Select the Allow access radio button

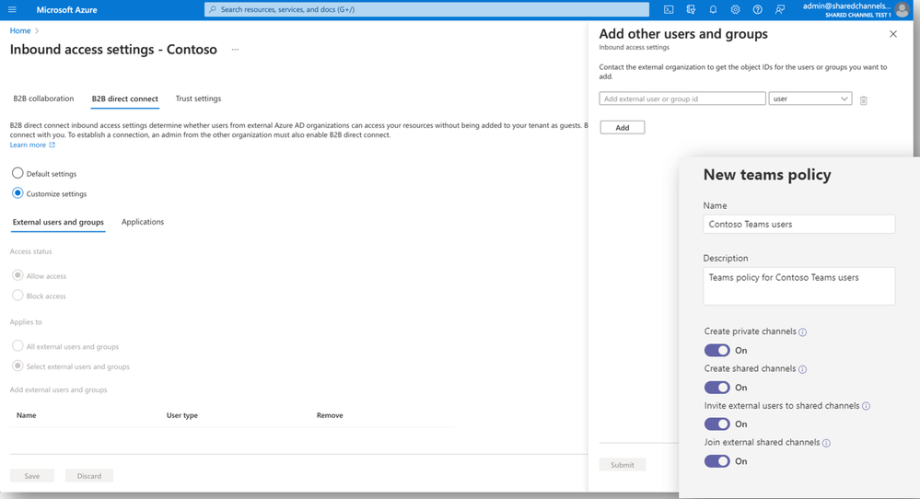[x=17, y=275]
